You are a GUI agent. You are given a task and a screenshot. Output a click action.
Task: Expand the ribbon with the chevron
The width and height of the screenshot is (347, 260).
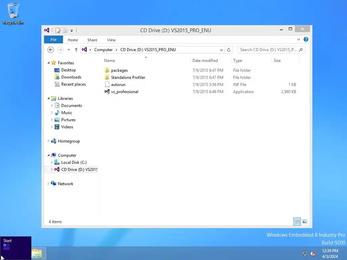[x=299, y=40]
